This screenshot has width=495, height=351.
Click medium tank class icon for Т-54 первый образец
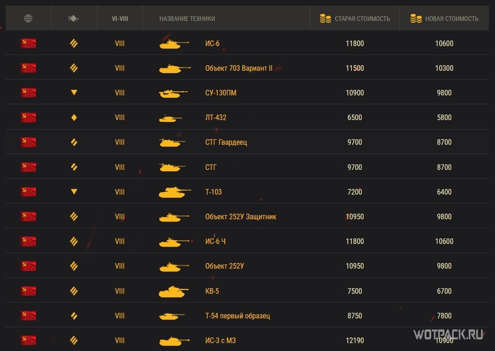click(x=74, y=316)
